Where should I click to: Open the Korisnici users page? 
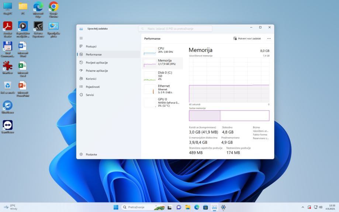pyautogui.click(x=91, y=79)
